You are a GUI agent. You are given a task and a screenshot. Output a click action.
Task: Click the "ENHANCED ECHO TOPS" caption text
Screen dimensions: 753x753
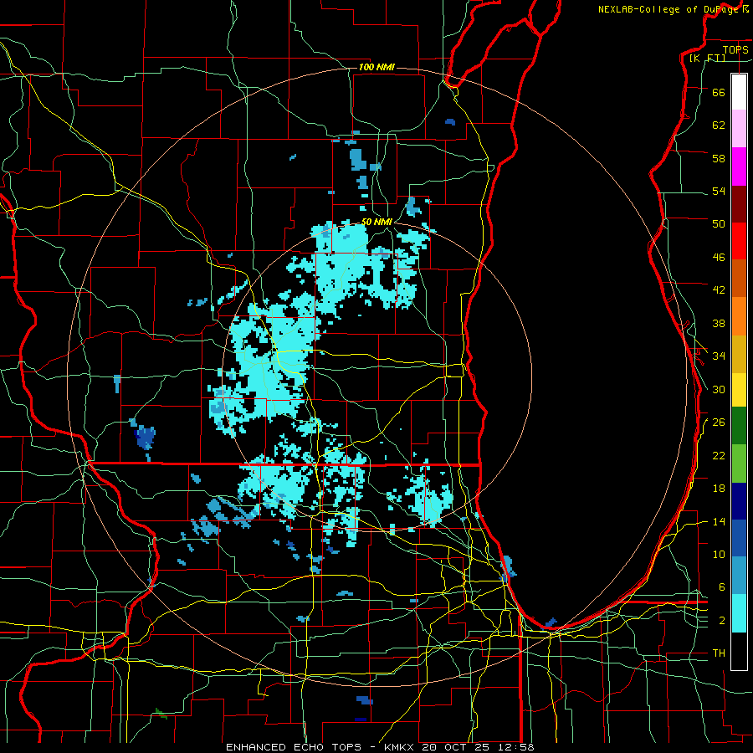click(297, 747)
